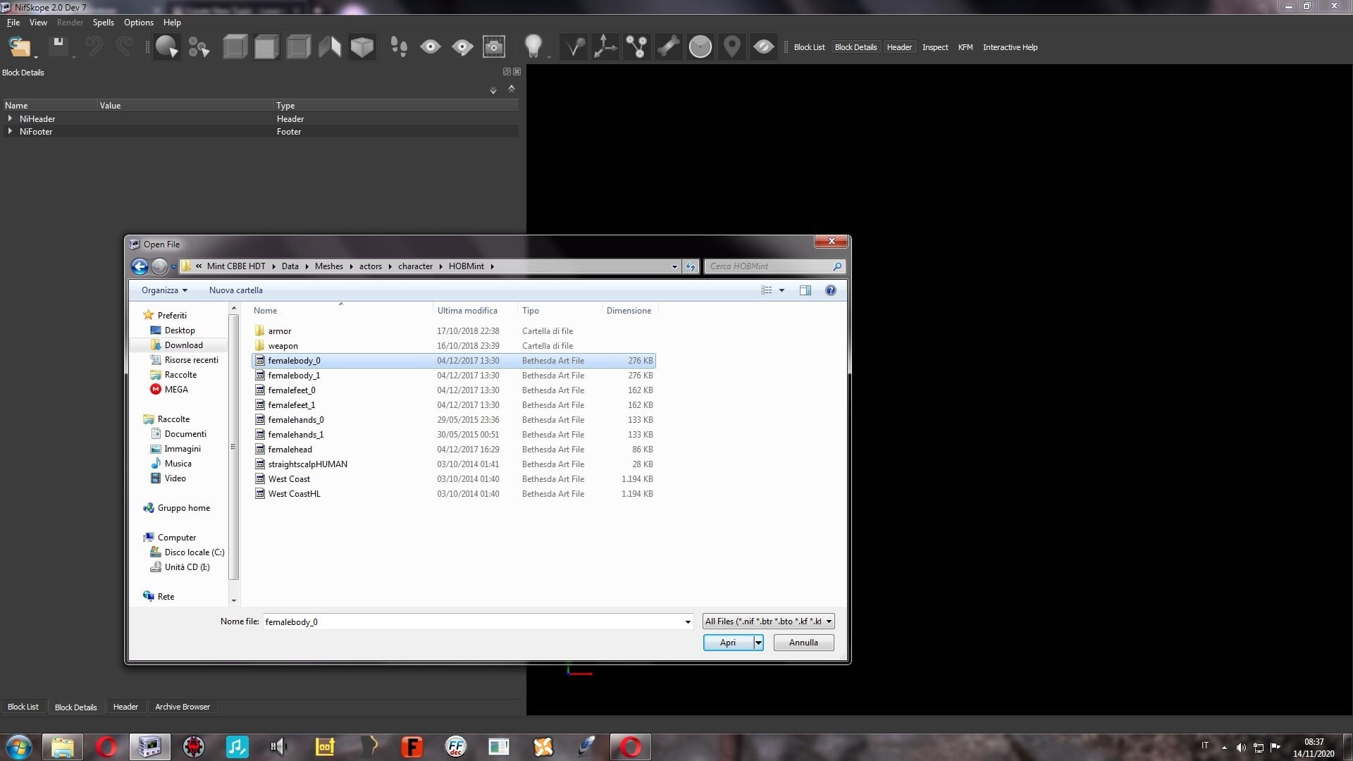Activate the Select Object sphere tool
Image resolution: width=1353 pixels, height=761 pixels.
point(167,47)
